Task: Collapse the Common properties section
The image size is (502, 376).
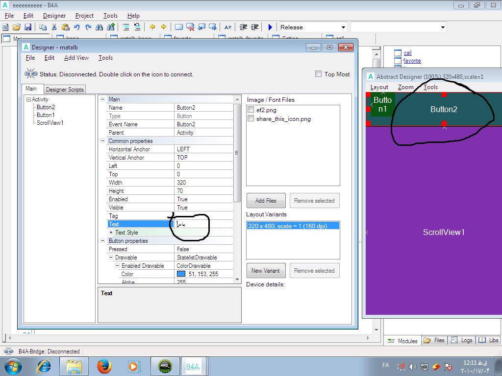Action: pos(102,141)
